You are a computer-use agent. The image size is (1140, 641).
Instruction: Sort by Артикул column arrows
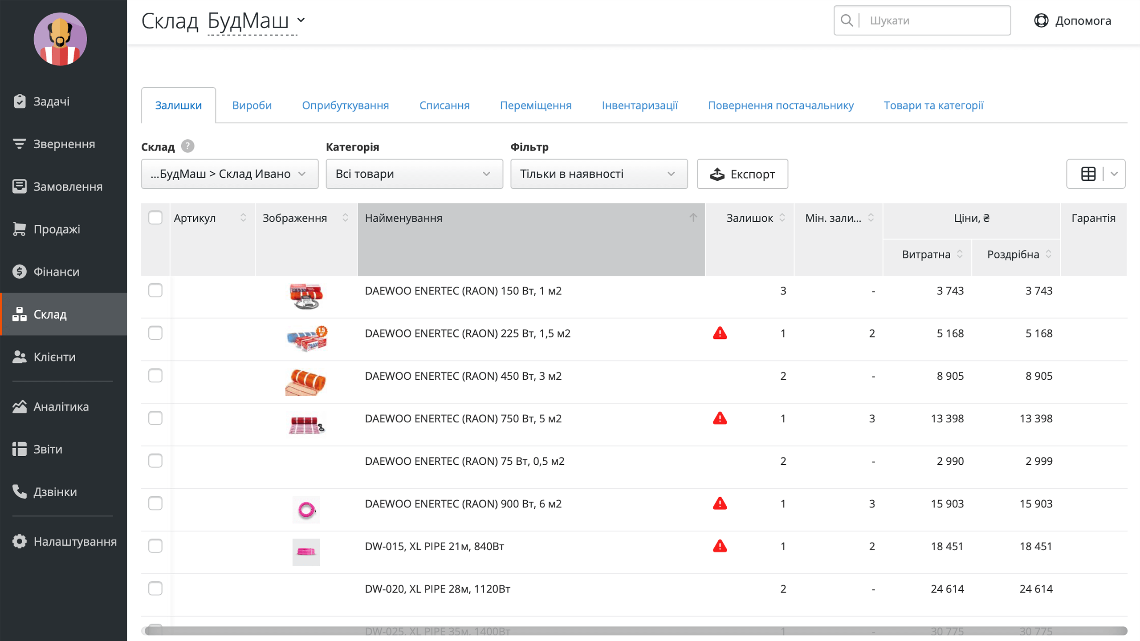tap(243, 218)
